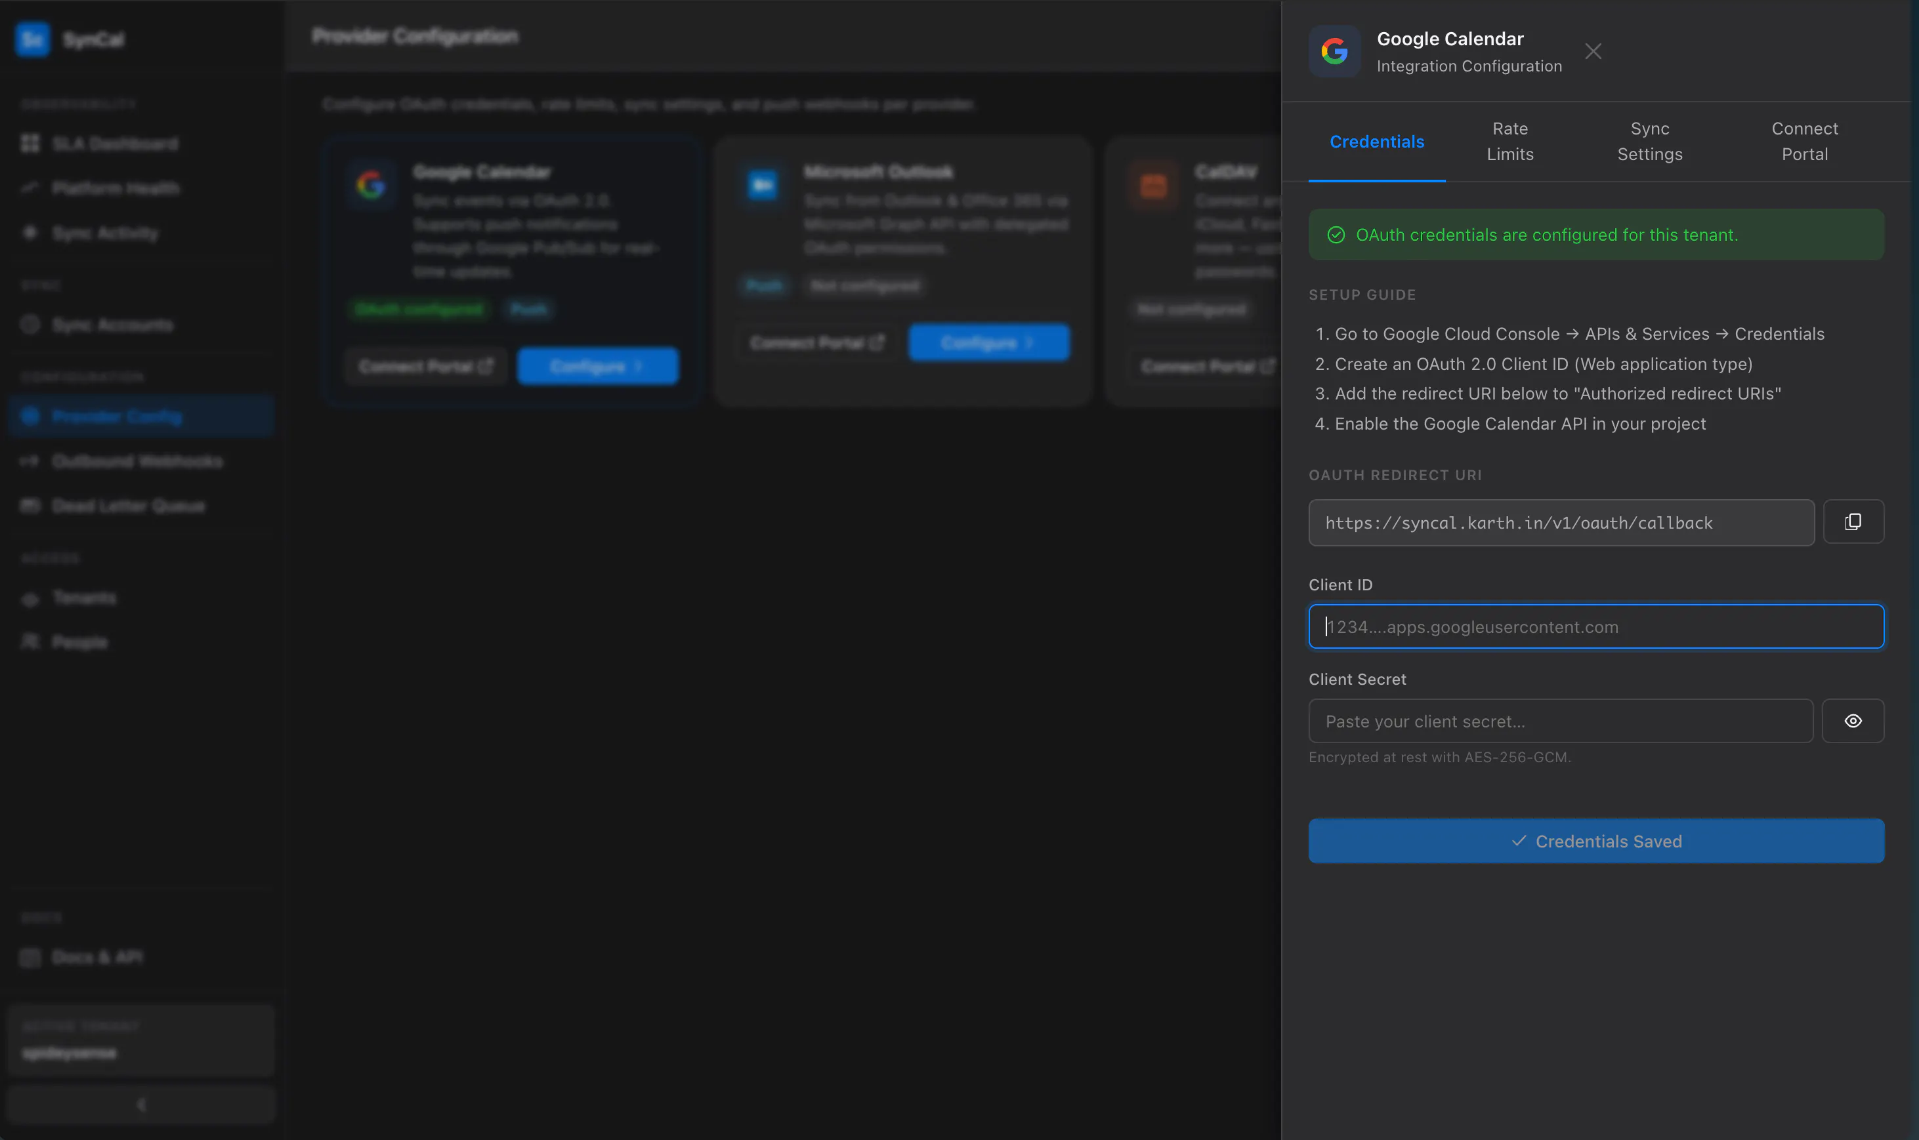The height and width of the screenshot is (1140, 1919).
Task: Click the 'Encrypted at rest with AES-256-GCM.' note
Action: click(x=1439, y=758)
